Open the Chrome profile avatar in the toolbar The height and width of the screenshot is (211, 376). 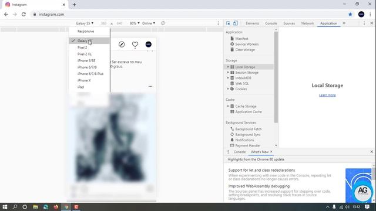click(x=361, y=14)
